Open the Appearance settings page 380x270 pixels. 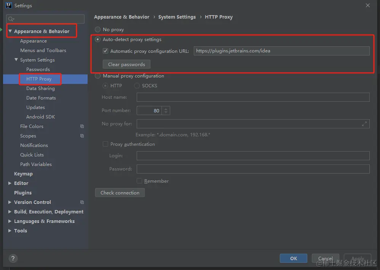click(x=34, y=41)
